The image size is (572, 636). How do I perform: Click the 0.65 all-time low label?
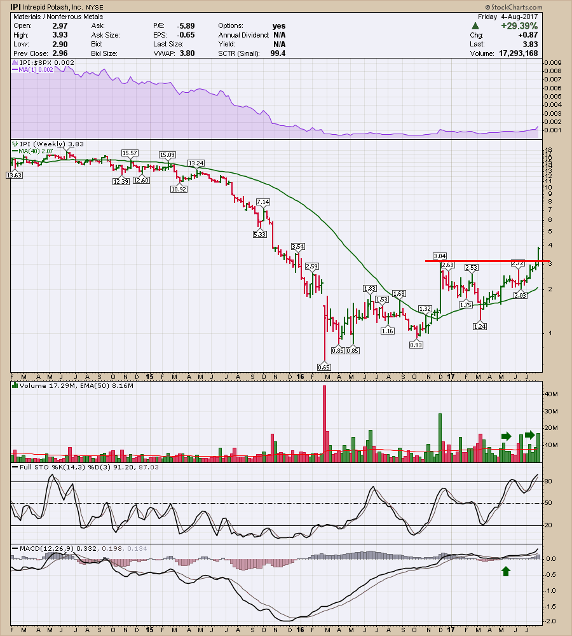click(324, 367)
